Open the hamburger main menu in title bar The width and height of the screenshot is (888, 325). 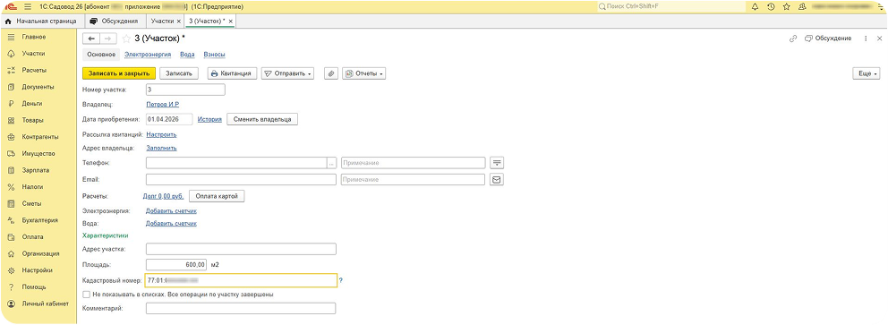point(27,7)
